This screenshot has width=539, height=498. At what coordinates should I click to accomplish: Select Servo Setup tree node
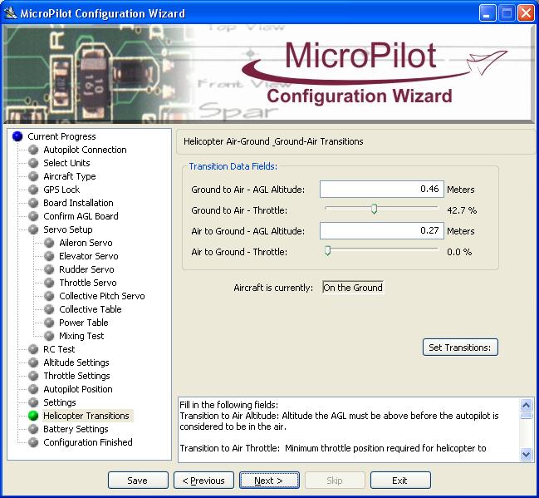click(x=68, y=229)
